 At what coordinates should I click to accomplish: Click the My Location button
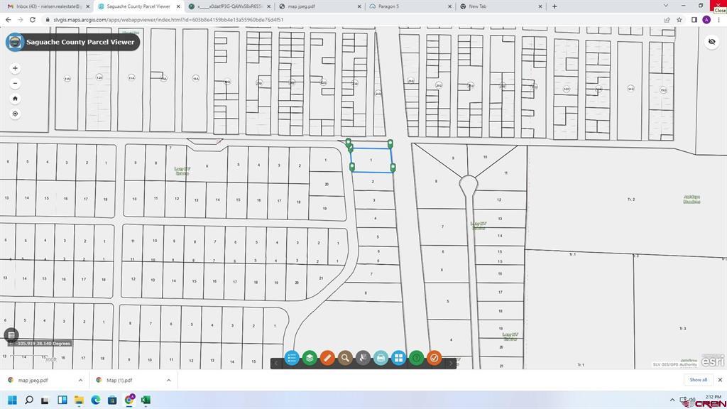(x=16, y=114)
